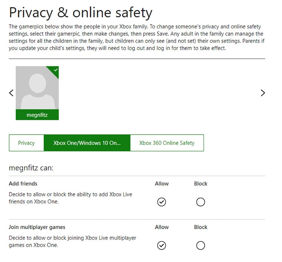Image resolution: width=282 pixels, height=262 pixels.
Task: Click the Block label in the multiplayer games row
Action: 201,227
